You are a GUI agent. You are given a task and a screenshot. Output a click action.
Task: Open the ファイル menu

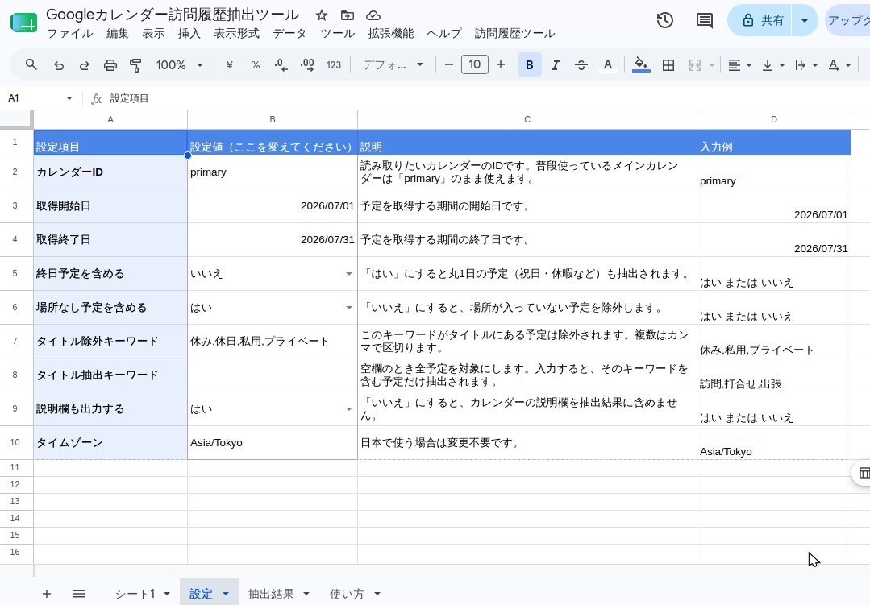[70, 33]
